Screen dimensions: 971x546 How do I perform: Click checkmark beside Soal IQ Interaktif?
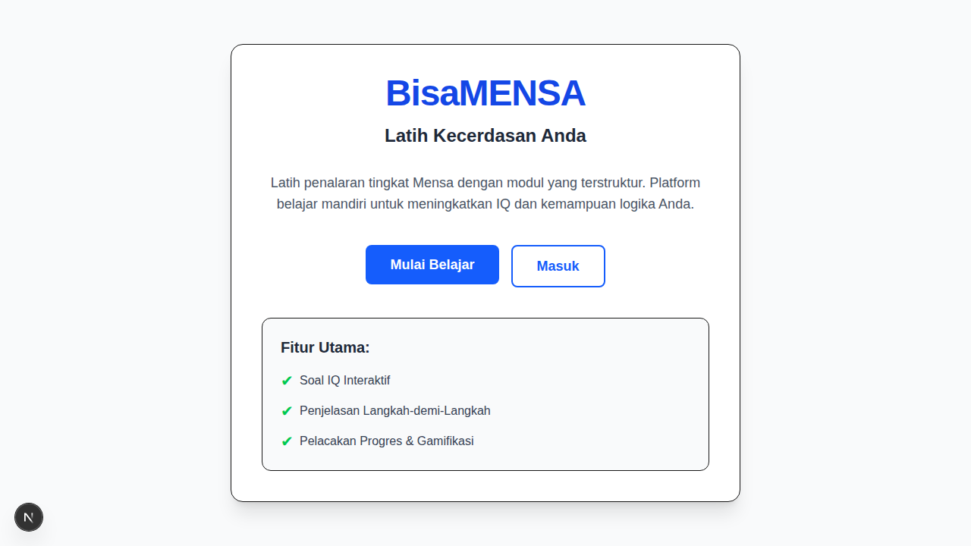287,381
